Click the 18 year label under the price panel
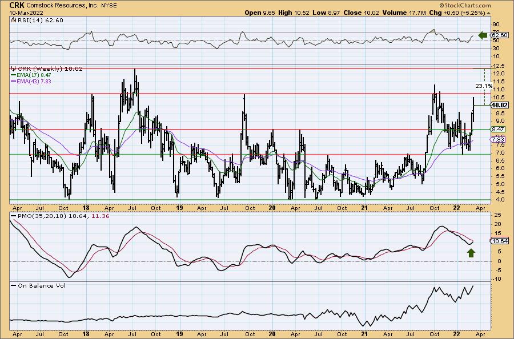Viewport: 514px width, 339px height. pos(86,208)
